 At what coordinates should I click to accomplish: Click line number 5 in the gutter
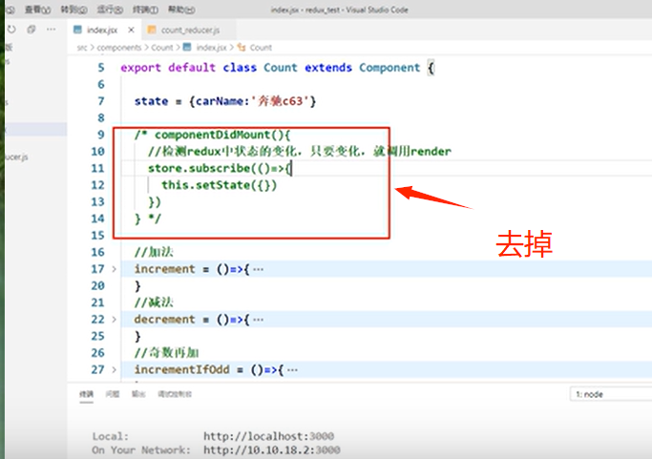click(101, 68)
